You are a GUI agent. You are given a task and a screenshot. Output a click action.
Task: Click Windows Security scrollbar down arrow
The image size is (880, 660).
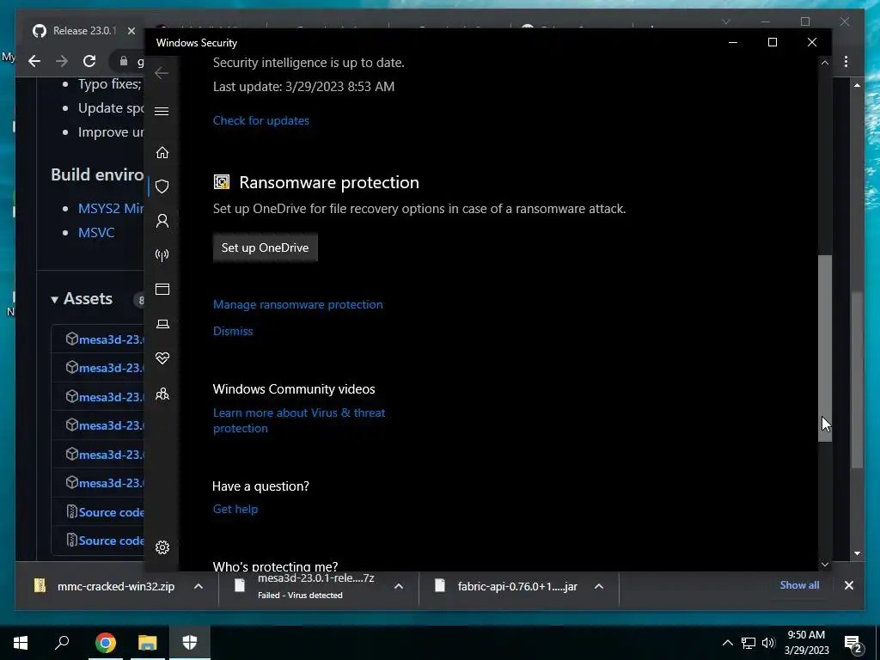click(824, 564)
